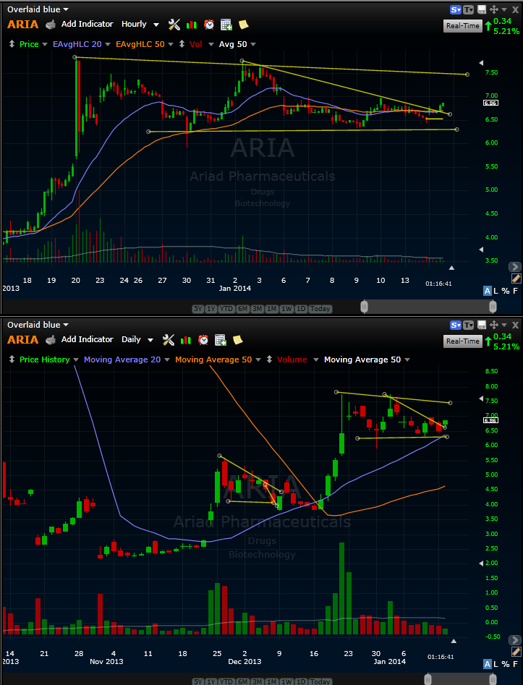This screenshot has height=685, width=523.
Task: Click Real-Time button in Hourly chart
Action: (x=463, y=26)
